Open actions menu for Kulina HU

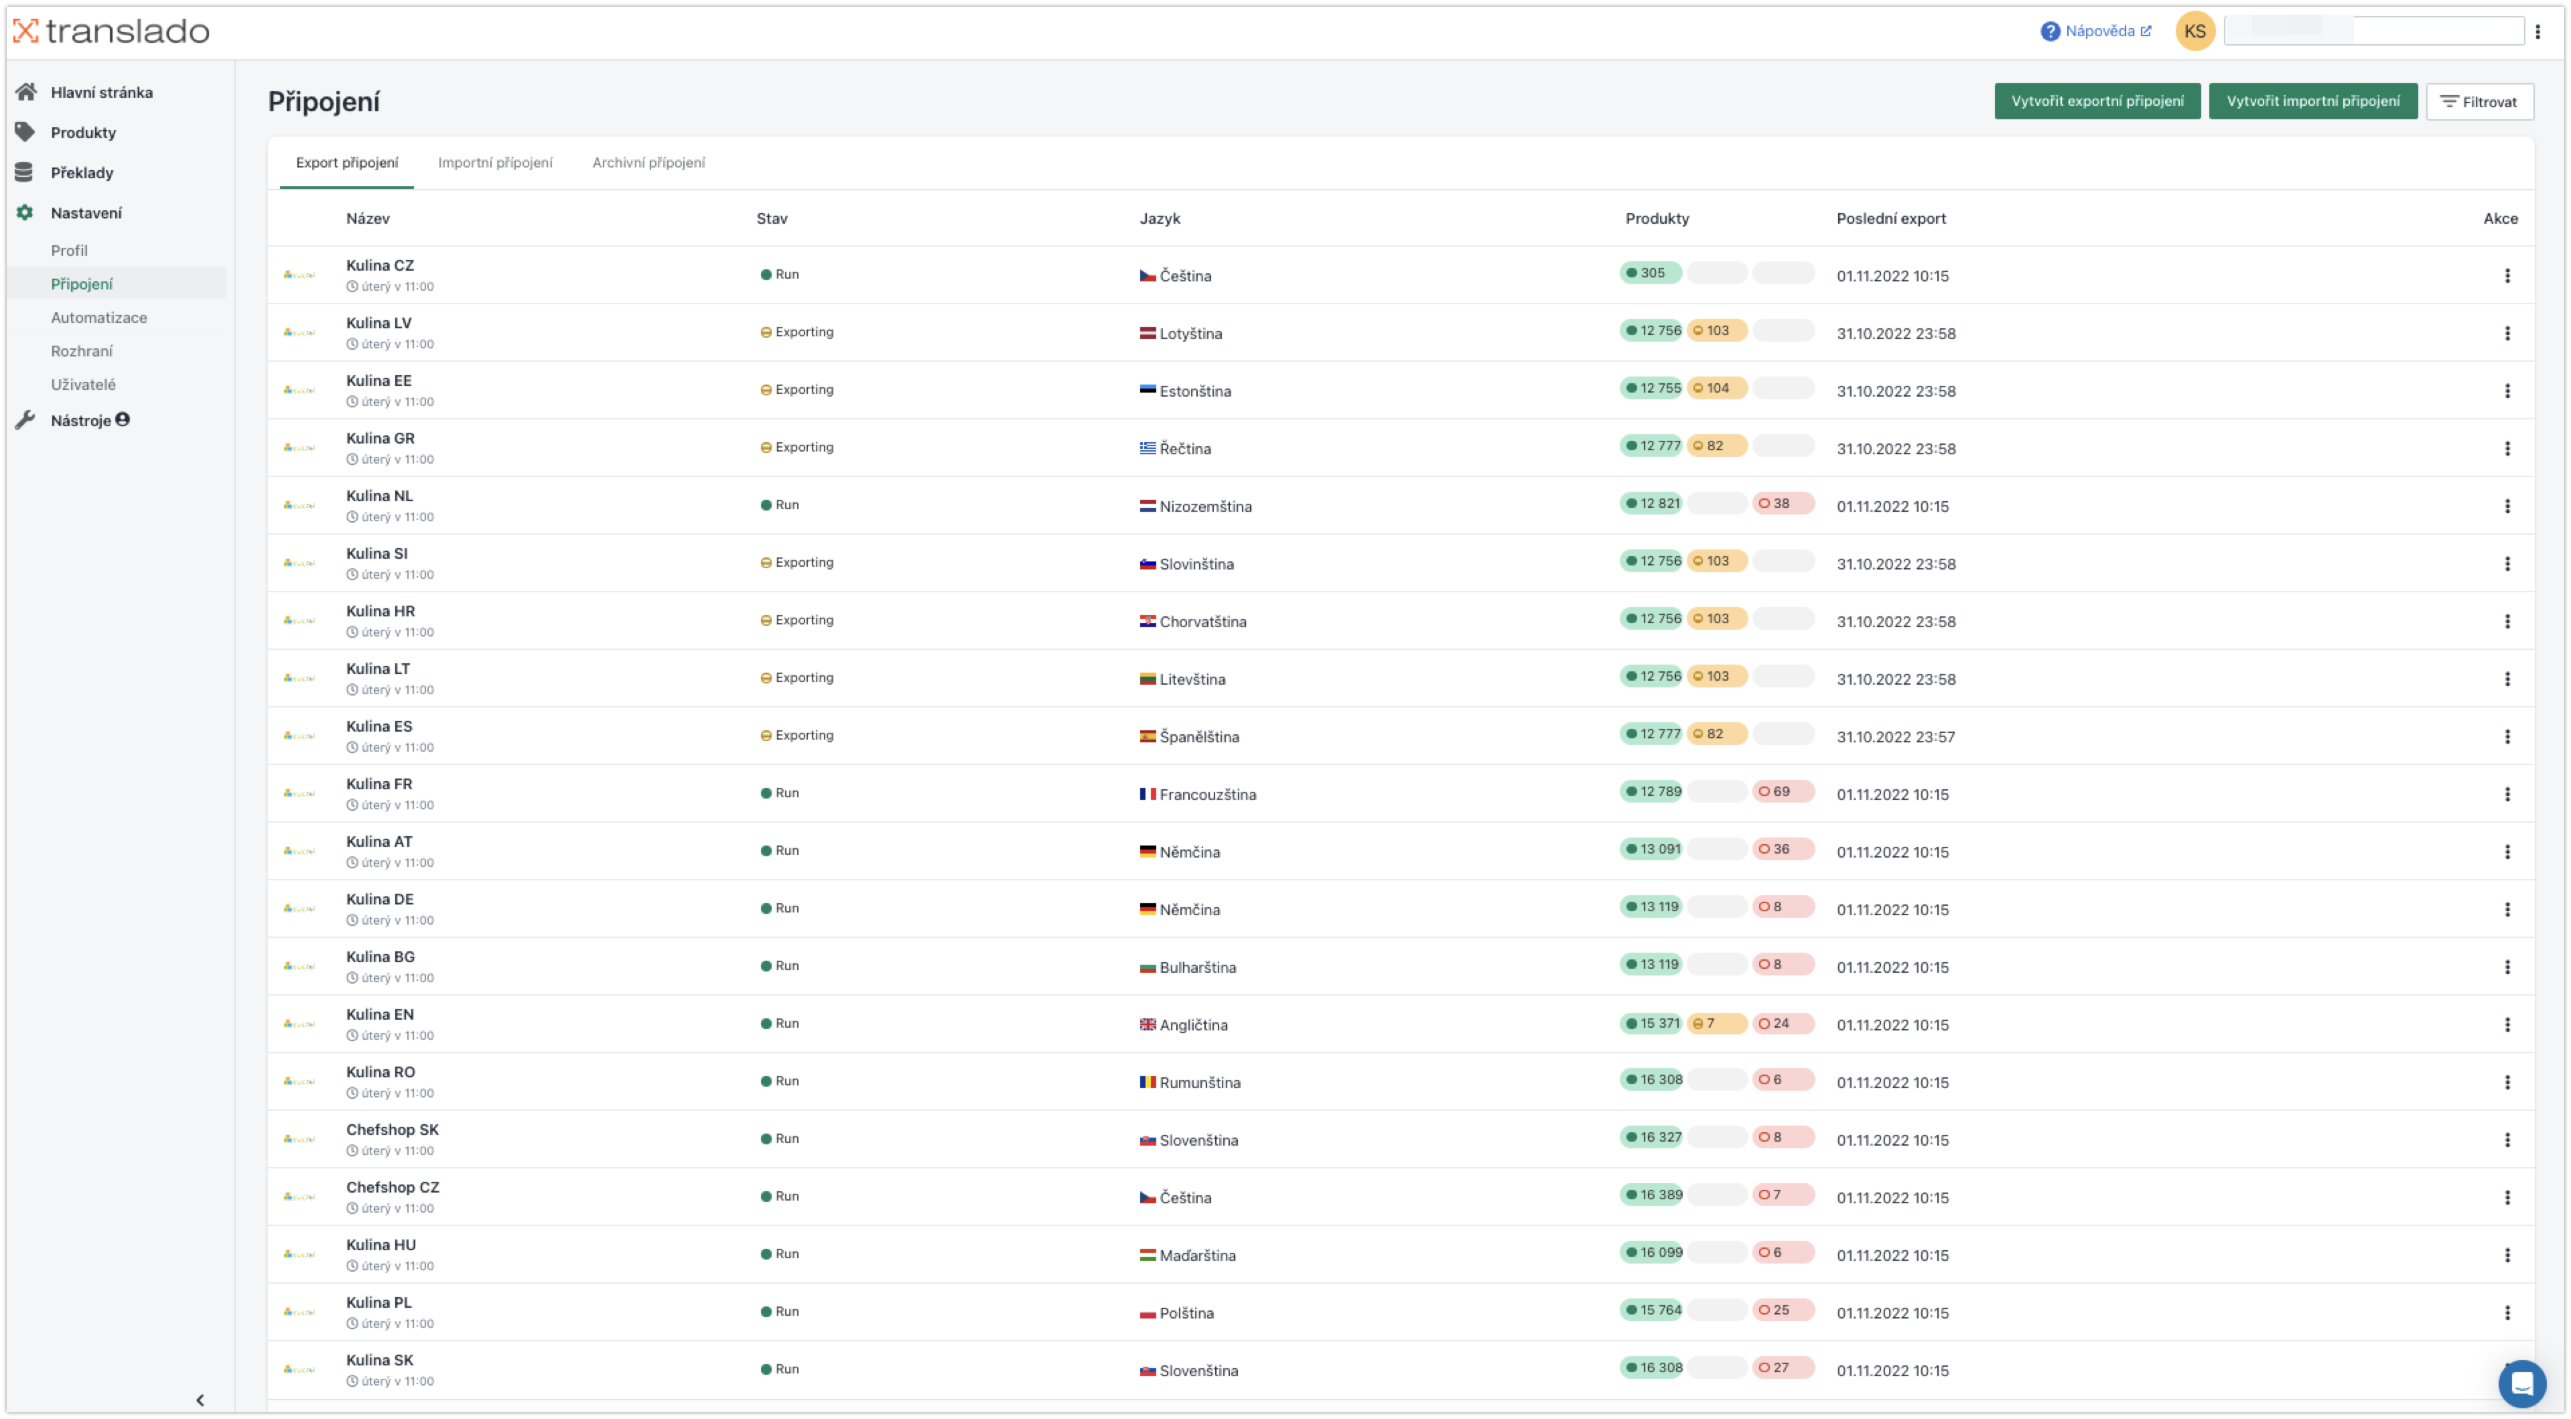click(2506, 1256)
